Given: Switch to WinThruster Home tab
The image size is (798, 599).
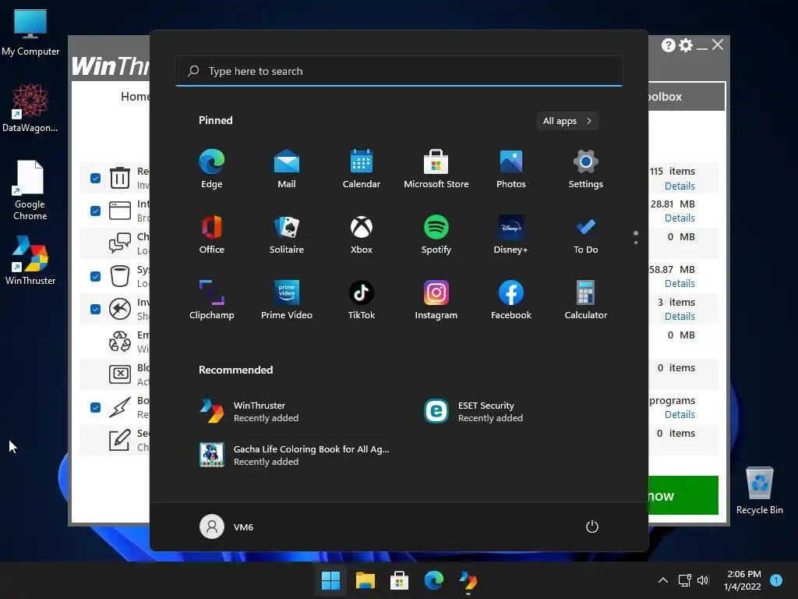Looking at the screenshot, I should pos(135,96).
